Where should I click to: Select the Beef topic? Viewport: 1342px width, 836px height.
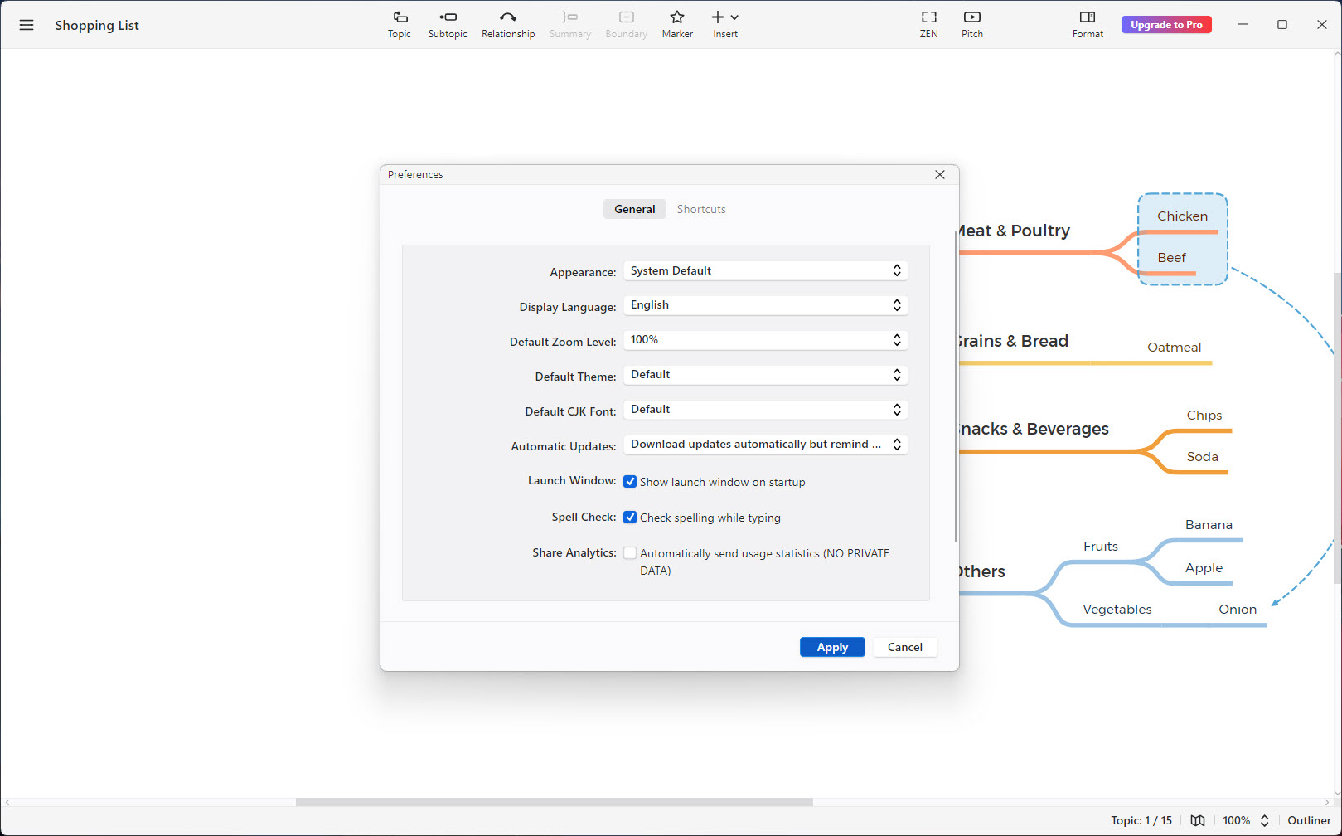[x=1171, y=258]
